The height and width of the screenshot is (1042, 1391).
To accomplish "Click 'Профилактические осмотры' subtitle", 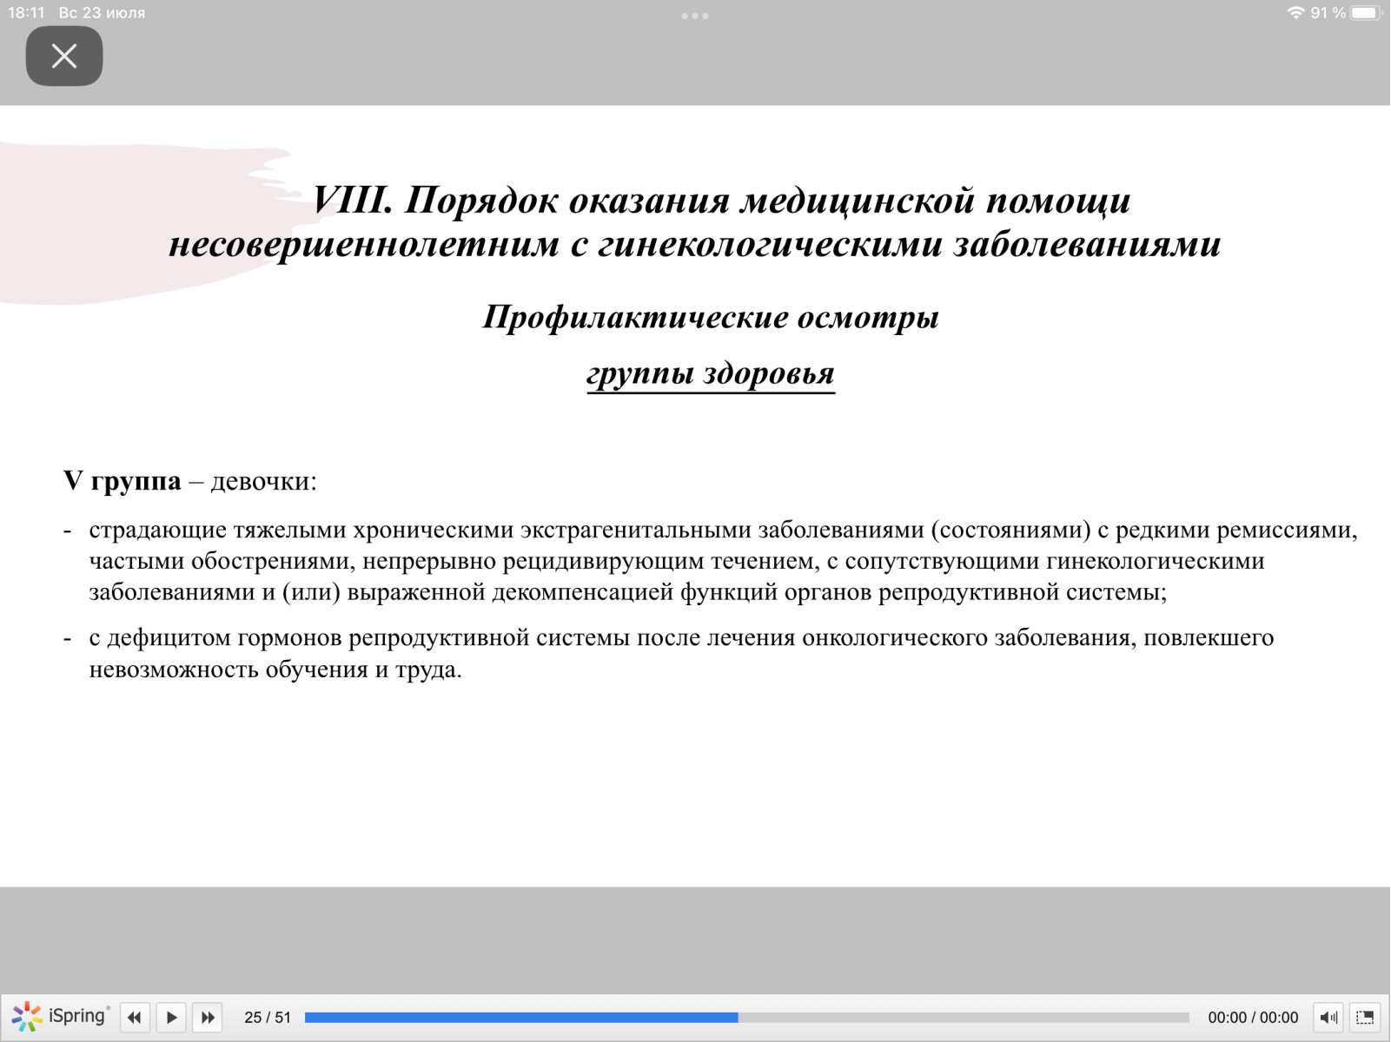I will coord(711,317).
